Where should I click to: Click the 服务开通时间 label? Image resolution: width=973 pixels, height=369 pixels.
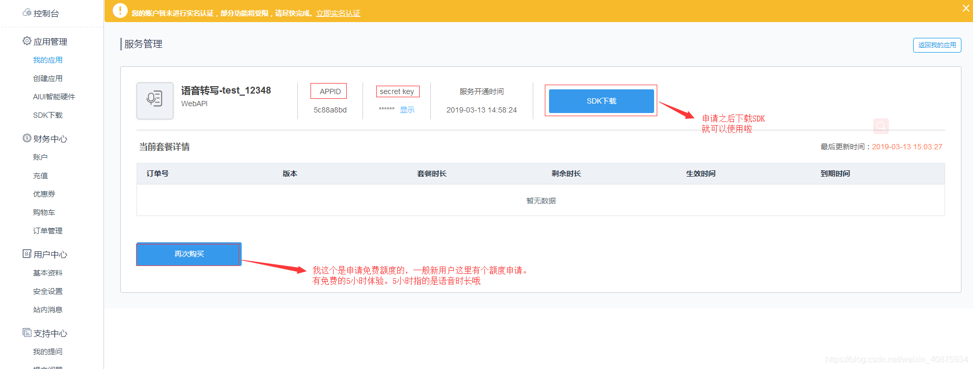[x=482, y=91]
